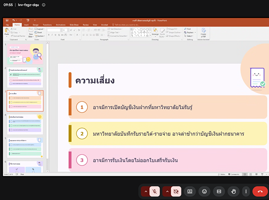
Task: Open the Slide Show ribbon tab
Action: [x=74, y=25]
